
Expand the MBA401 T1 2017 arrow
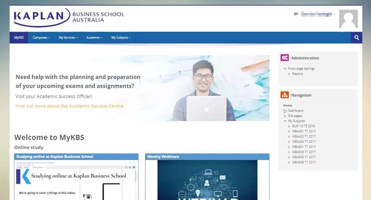click(289, 131)
